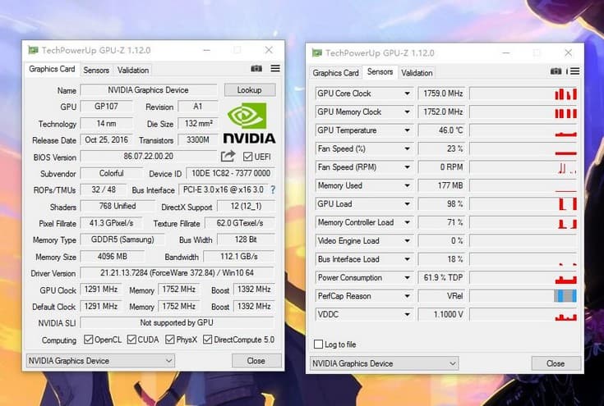Viewport: 604px width, 406px height.
Task: Click Close button in Sensors window
Action: (x=556, y=363)
